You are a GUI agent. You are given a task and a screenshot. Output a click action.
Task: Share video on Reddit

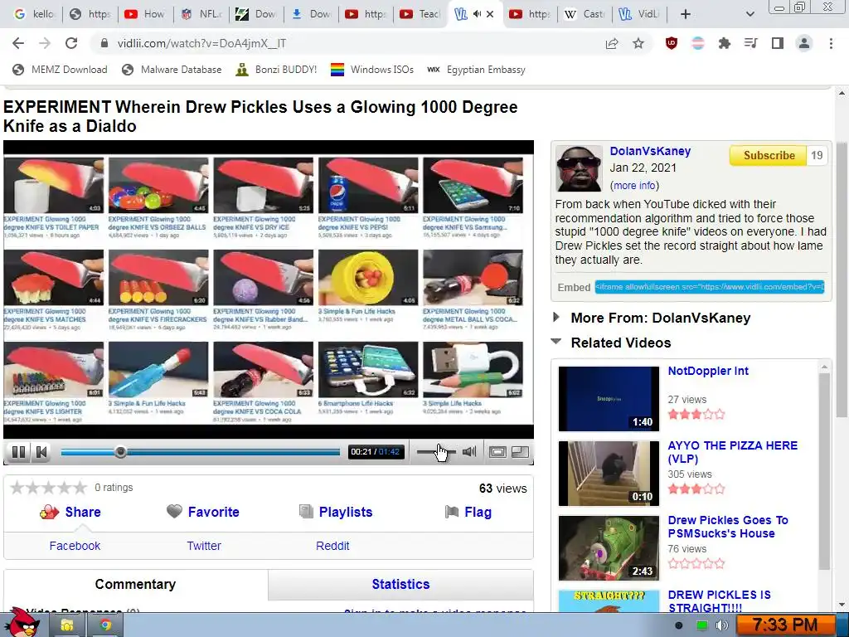point(332,546)
